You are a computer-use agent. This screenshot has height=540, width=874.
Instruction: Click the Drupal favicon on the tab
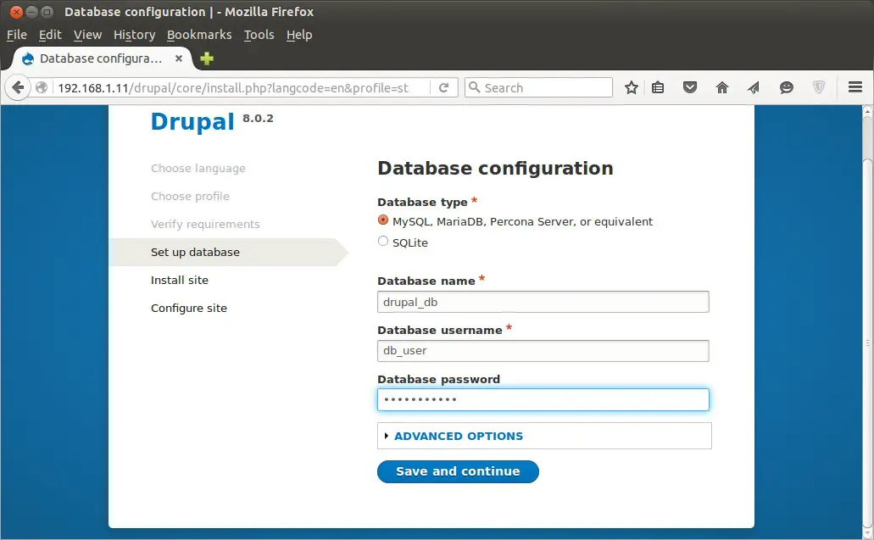[28, 58]
